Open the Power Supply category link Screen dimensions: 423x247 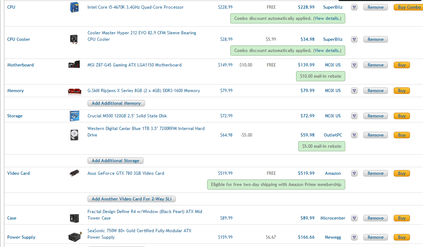pyautogui.click(x=21, y=237)
